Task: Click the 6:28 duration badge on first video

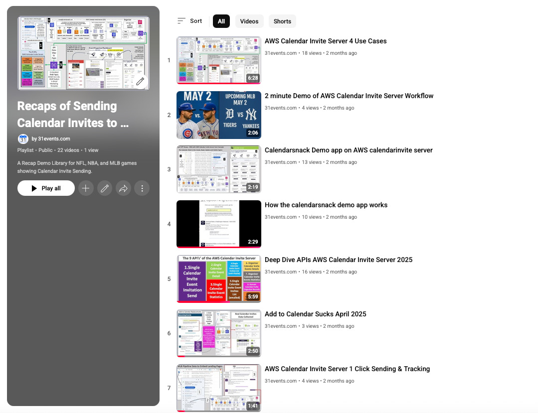Action: pyautogui.click(x=253, y=78)
